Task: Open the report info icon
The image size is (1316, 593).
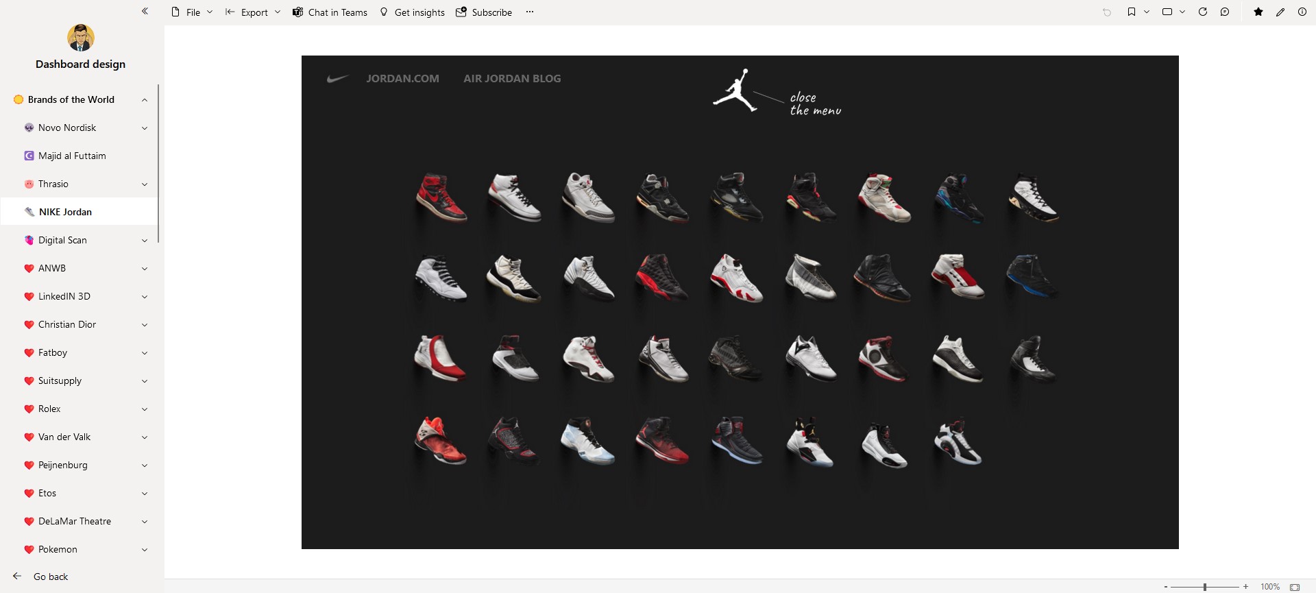Action: point(1302,12)
